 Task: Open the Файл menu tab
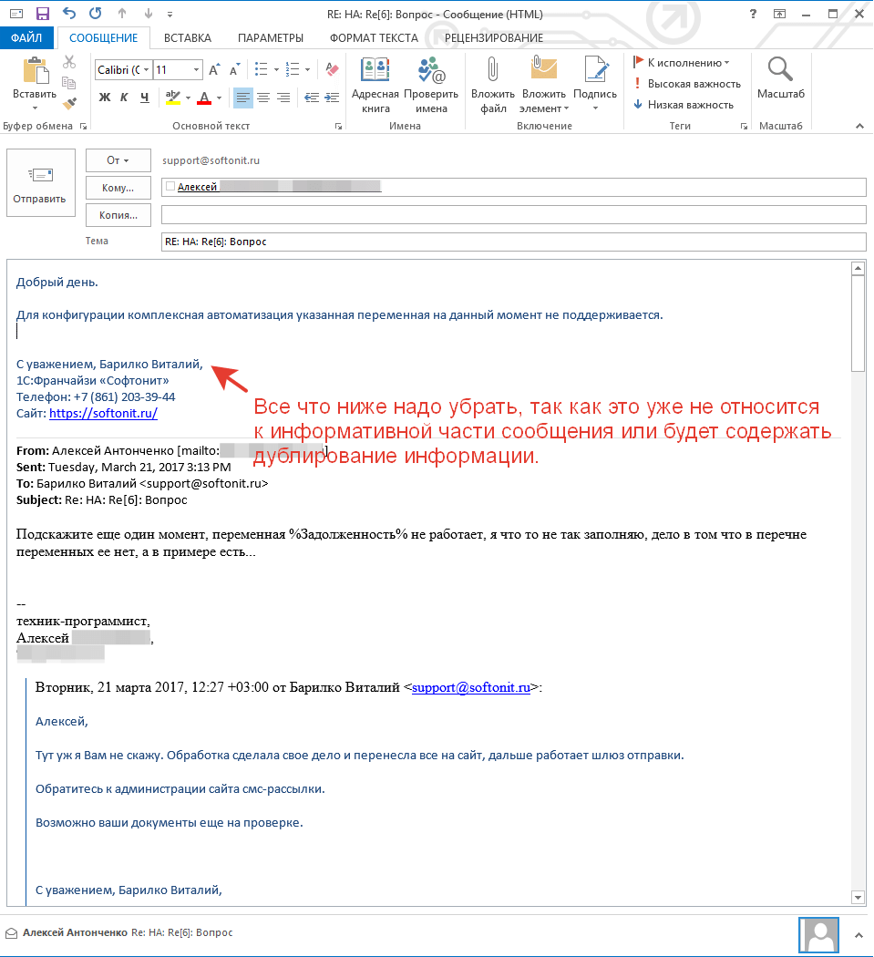click(x=26, y=38)
